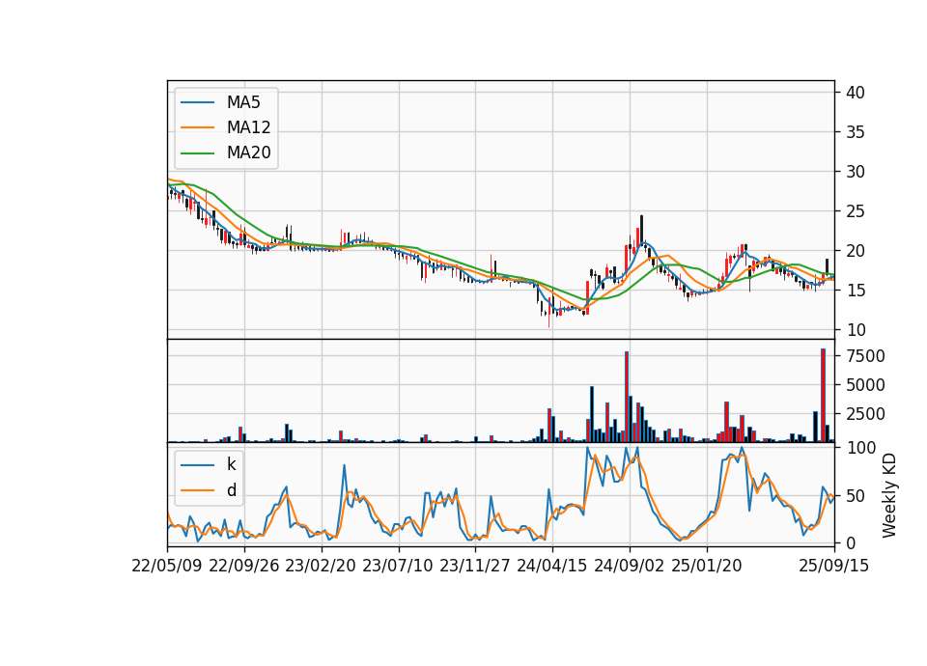Click the 22/05/09 date label
Screen dimensions: 927x666
coord(167,566)
